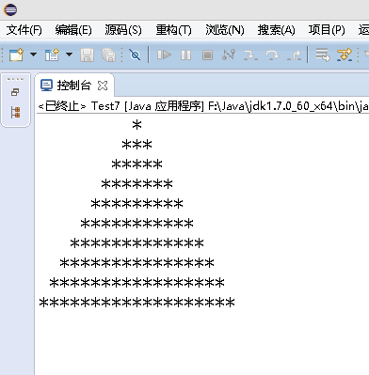
Task: Open the 项目(P) menu
Action: coord(327,30)
